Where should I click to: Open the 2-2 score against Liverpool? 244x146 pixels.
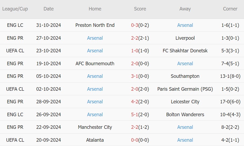(135, 38)
